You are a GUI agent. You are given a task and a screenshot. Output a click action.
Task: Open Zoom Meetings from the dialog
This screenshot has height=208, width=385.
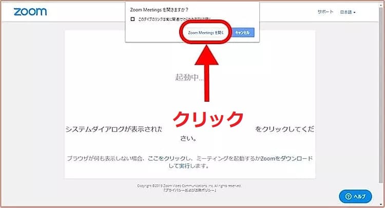coord(206,33)
